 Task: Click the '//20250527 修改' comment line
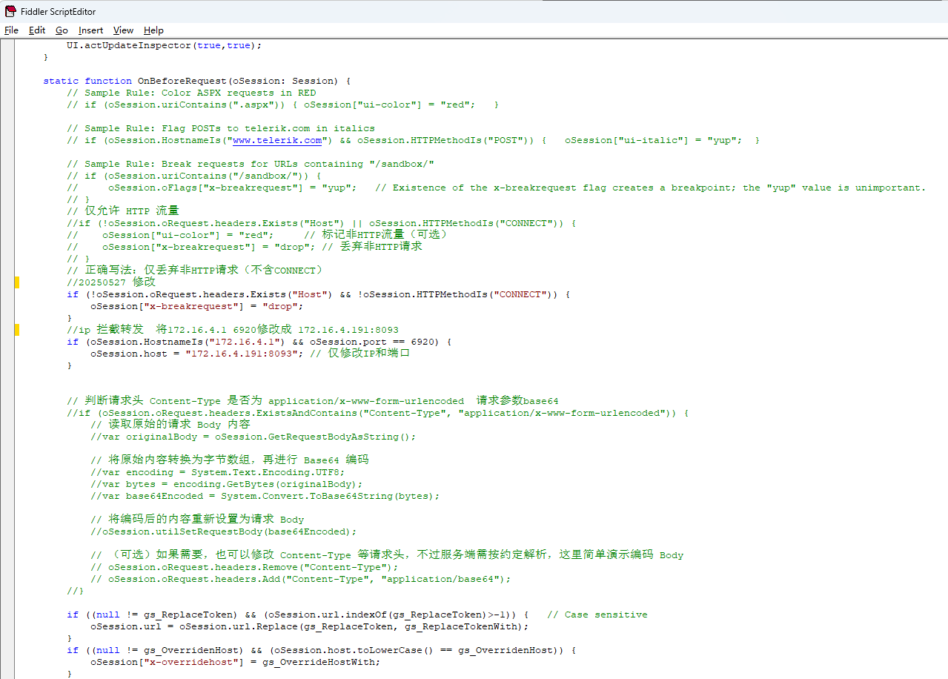[111, 282]
